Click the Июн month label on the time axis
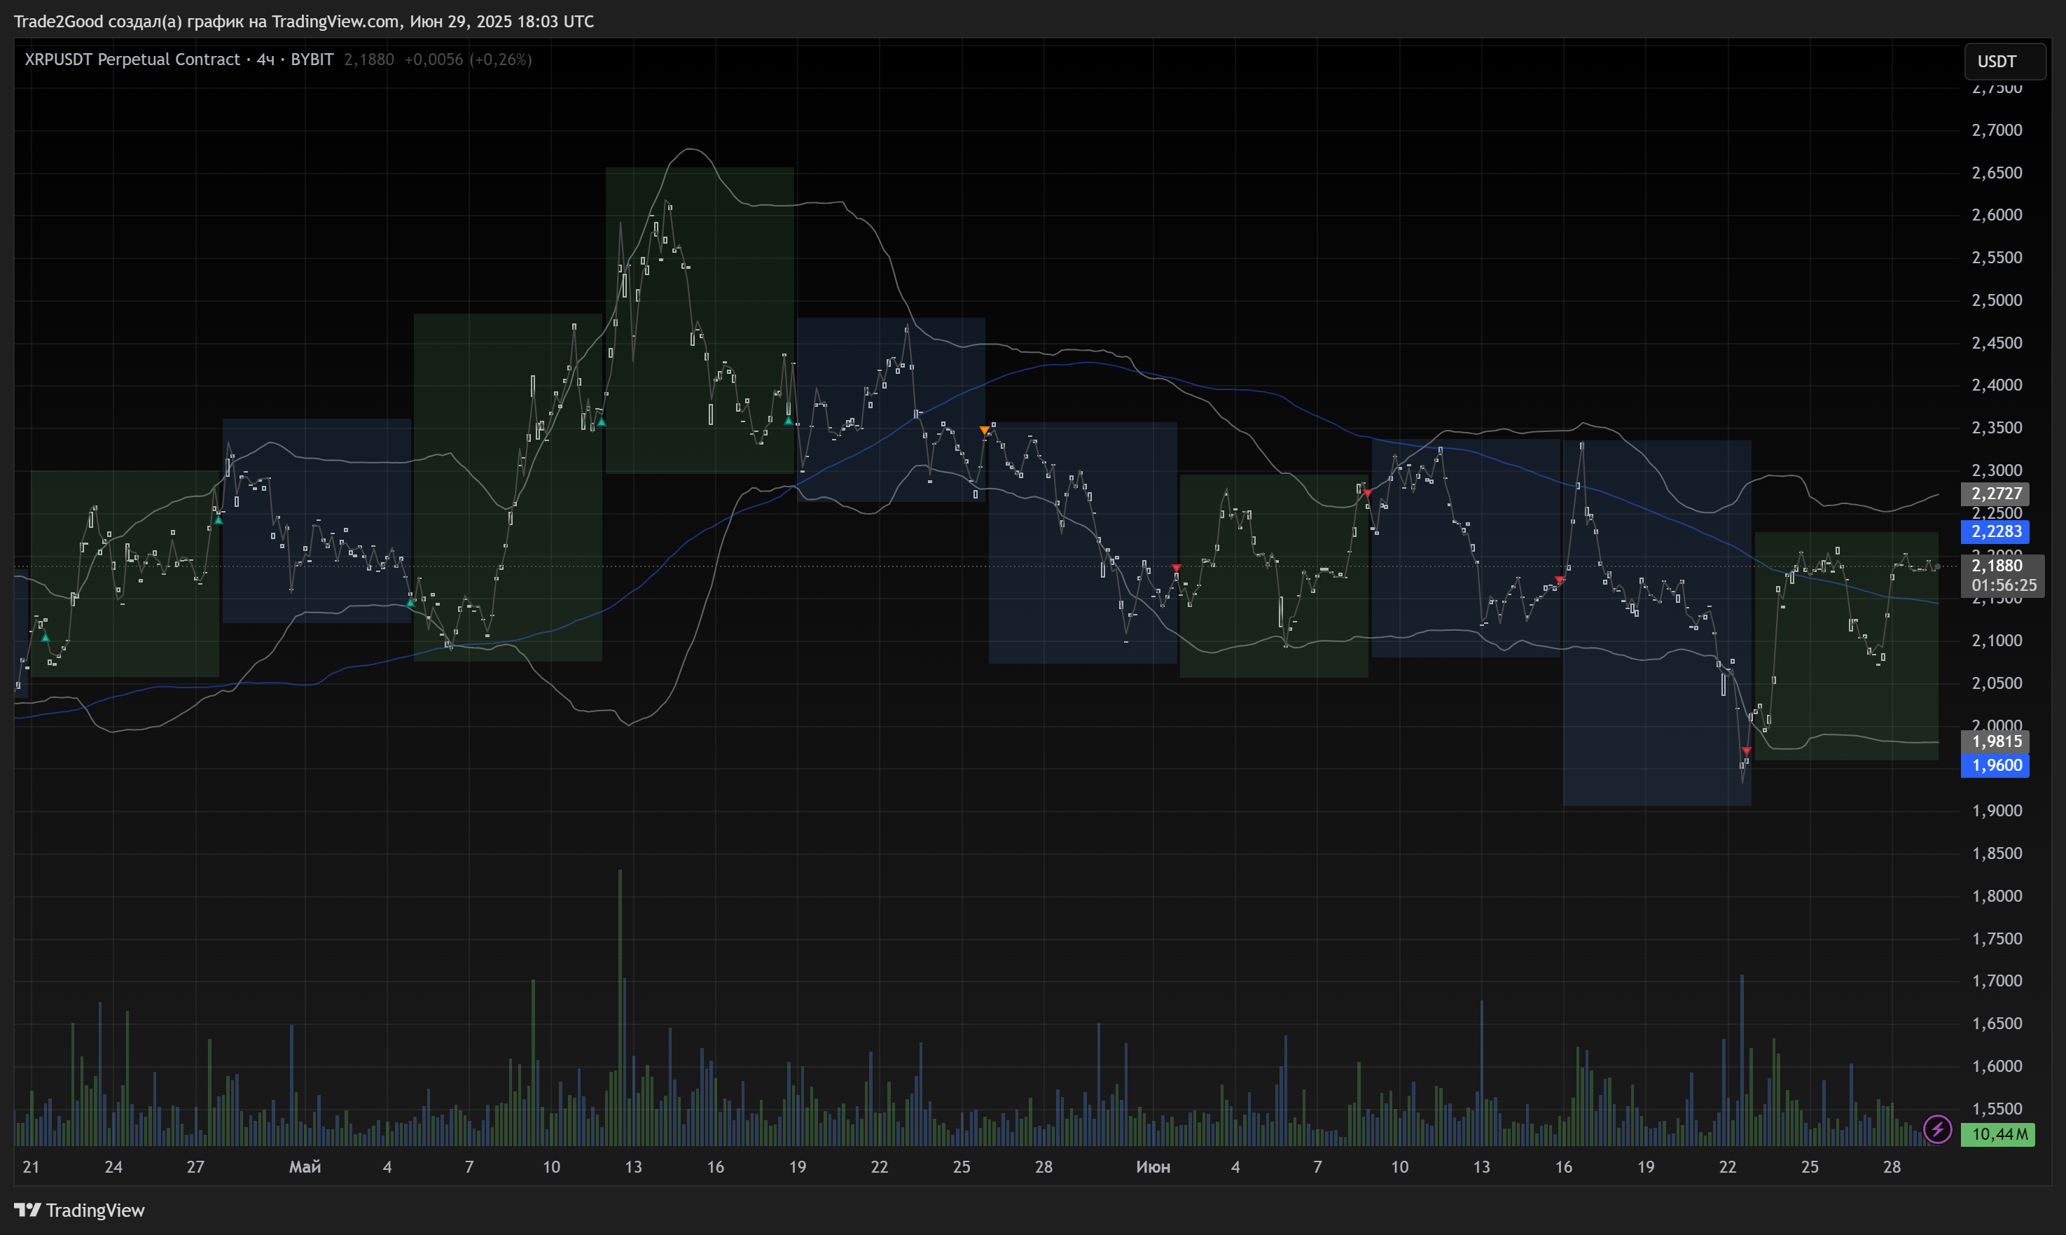 coord(1153,1167)
